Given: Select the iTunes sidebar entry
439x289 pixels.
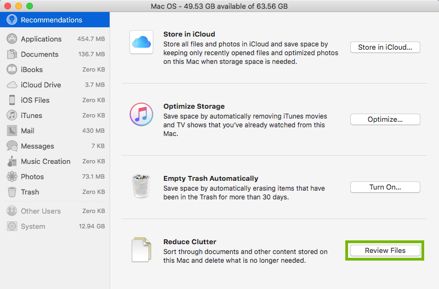Looking at the screenshot, I should 55,115.
